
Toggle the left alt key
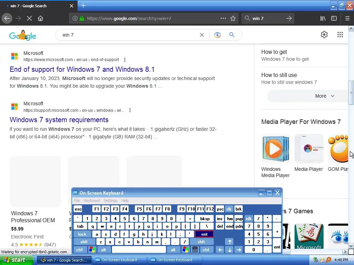point(104,250)
